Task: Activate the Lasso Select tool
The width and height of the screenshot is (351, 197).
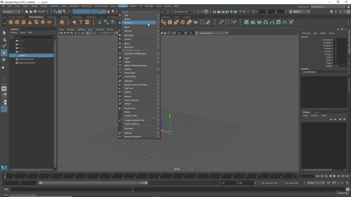Action: [x=4, y=40]
